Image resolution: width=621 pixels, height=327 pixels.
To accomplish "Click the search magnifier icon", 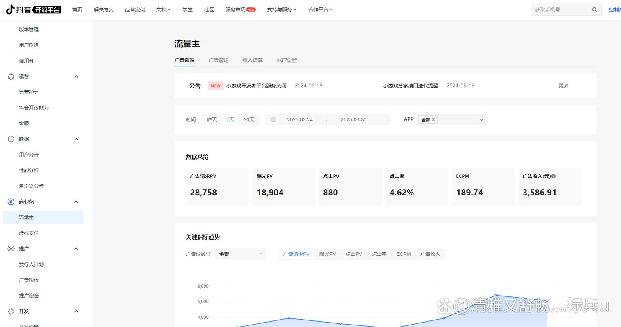I will point(594,10).
